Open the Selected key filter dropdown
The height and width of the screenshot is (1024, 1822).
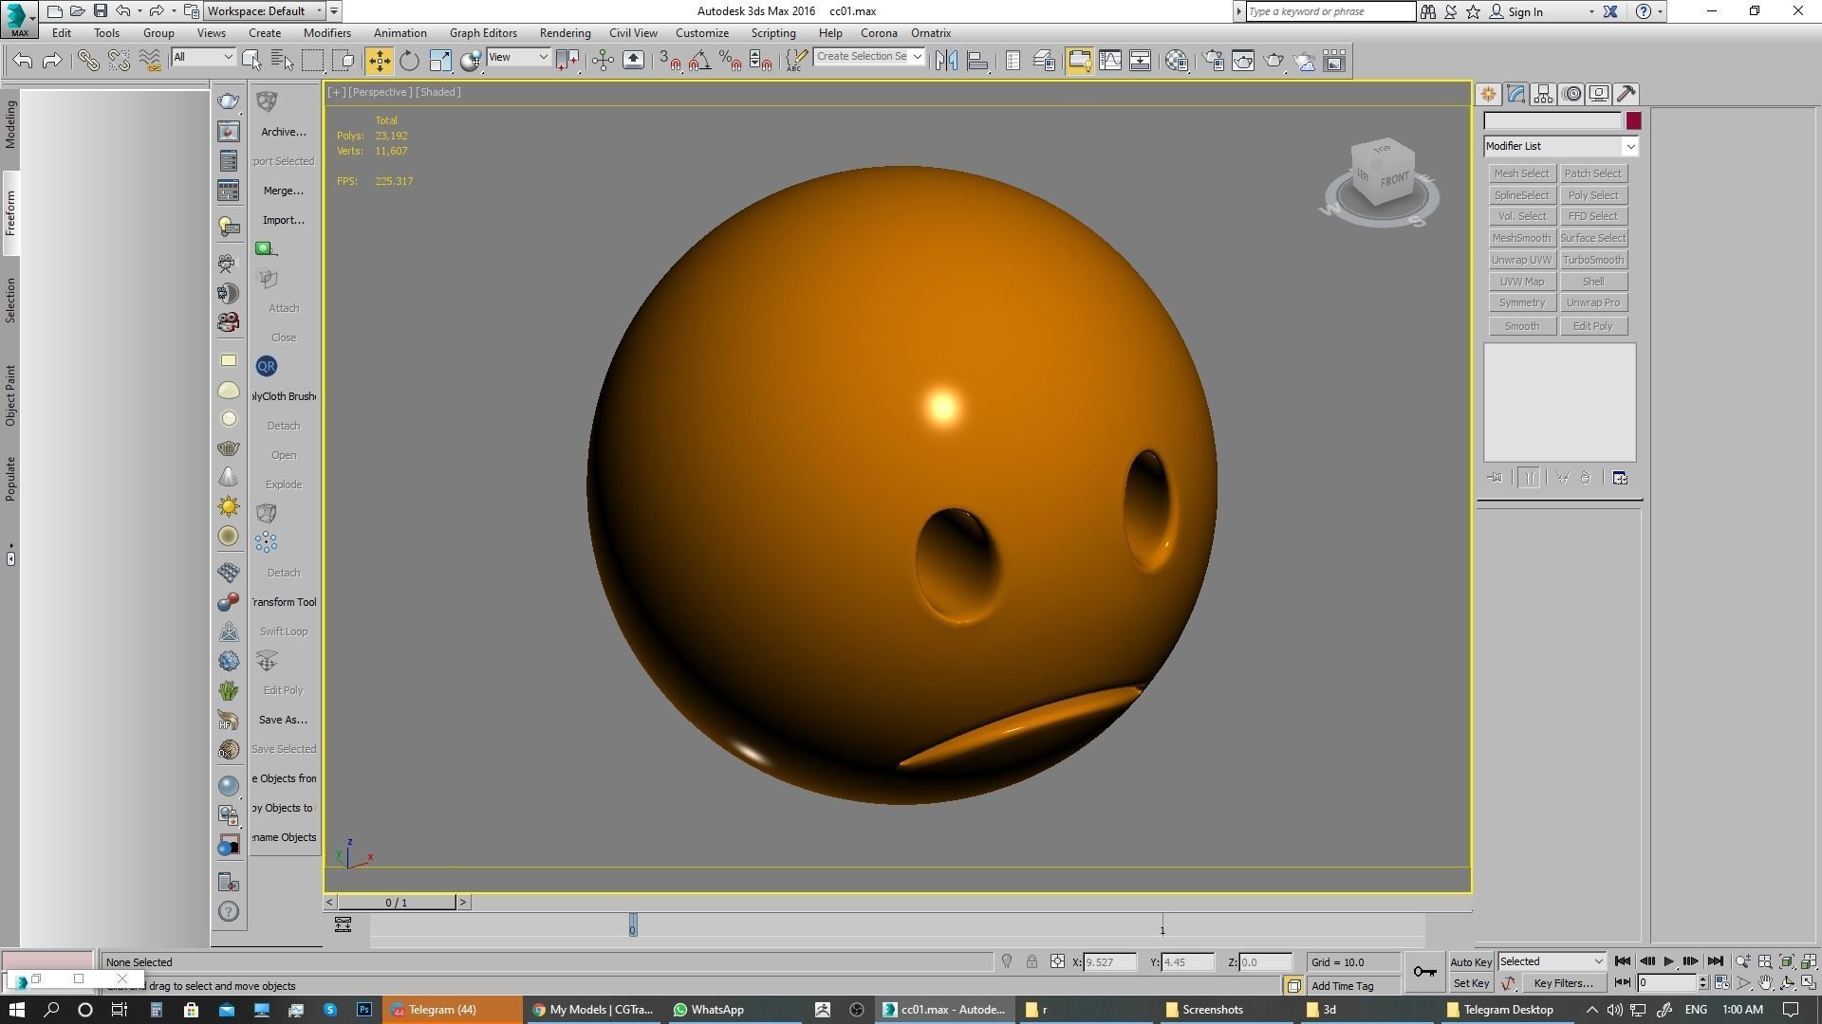(x=1552, y=961)
